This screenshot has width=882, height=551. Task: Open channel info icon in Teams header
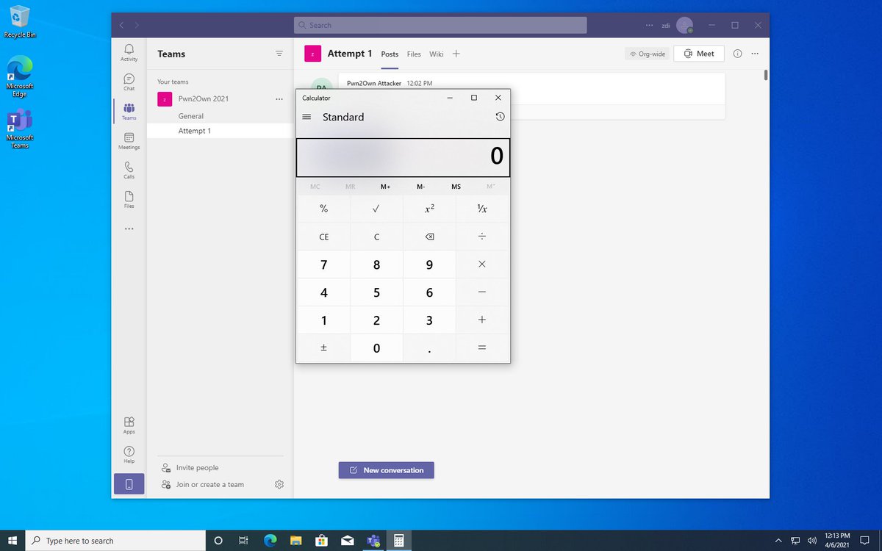pos(737,54)
